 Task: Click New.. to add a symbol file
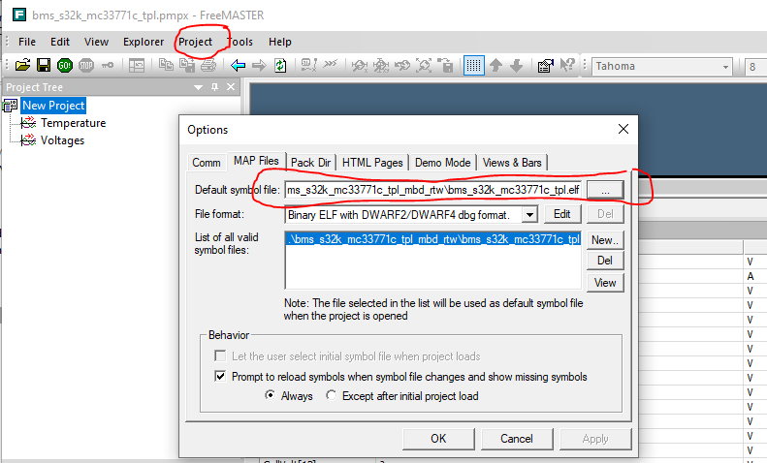[605, 240]
